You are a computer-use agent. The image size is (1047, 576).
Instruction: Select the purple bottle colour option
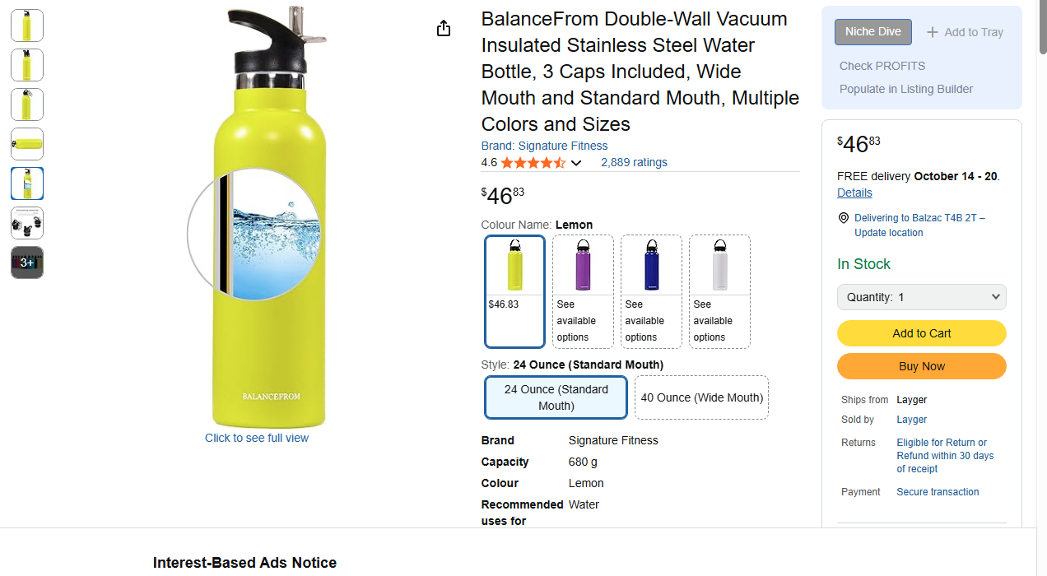(x=583, y=291)
